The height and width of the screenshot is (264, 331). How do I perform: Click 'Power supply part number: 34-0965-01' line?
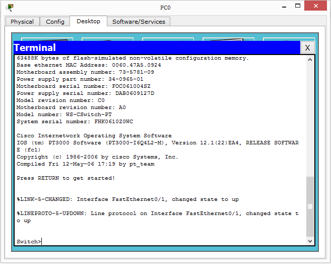coord(80,79)
